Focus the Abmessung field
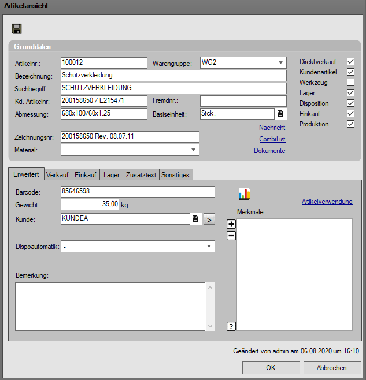The width and height of the screenshot is (366, 380). 104,114
